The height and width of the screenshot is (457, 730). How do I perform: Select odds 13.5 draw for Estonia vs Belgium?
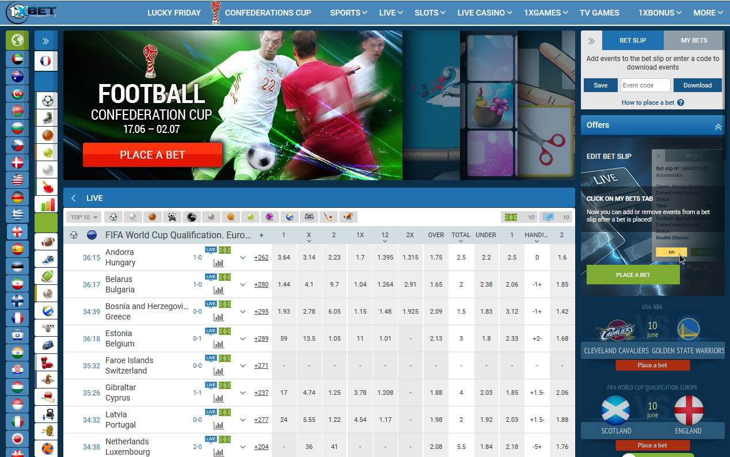[309, 338]
